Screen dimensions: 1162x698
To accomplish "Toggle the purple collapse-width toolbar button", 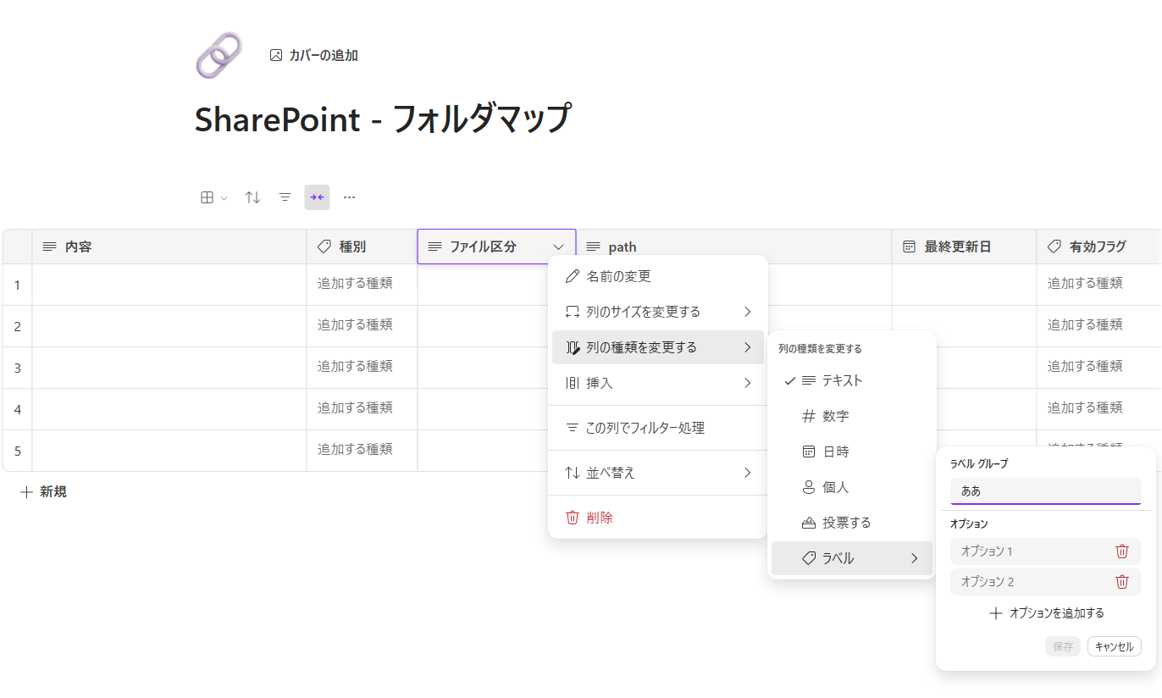I will tap(317, 197).
